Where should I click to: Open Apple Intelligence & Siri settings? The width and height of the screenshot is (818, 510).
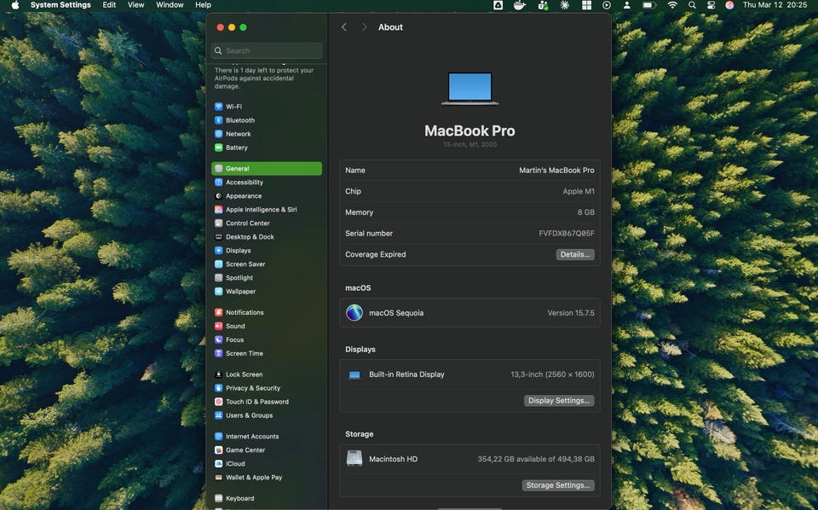[x=261, y=210]
